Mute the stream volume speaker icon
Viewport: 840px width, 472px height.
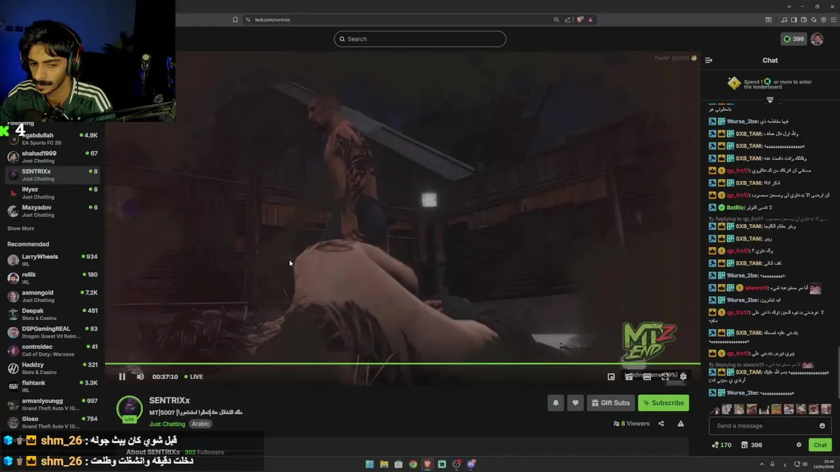click(140, 376)
